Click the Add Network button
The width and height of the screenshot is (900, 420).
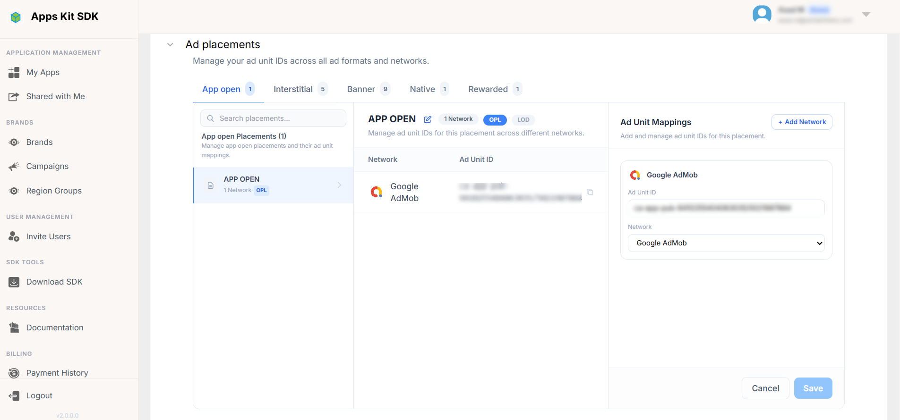[x=802, y=122]
